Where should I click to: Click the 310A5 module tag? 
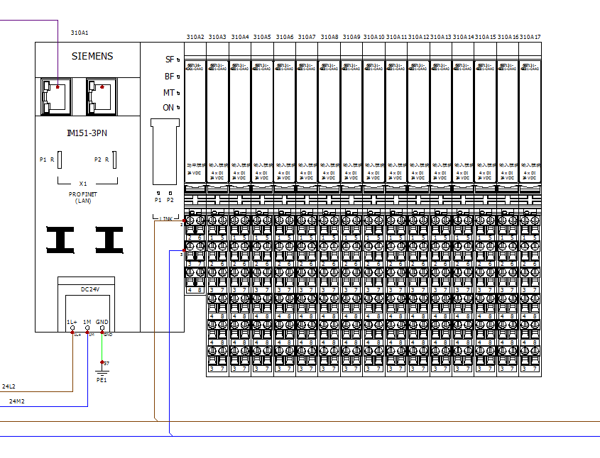point(262,37)
